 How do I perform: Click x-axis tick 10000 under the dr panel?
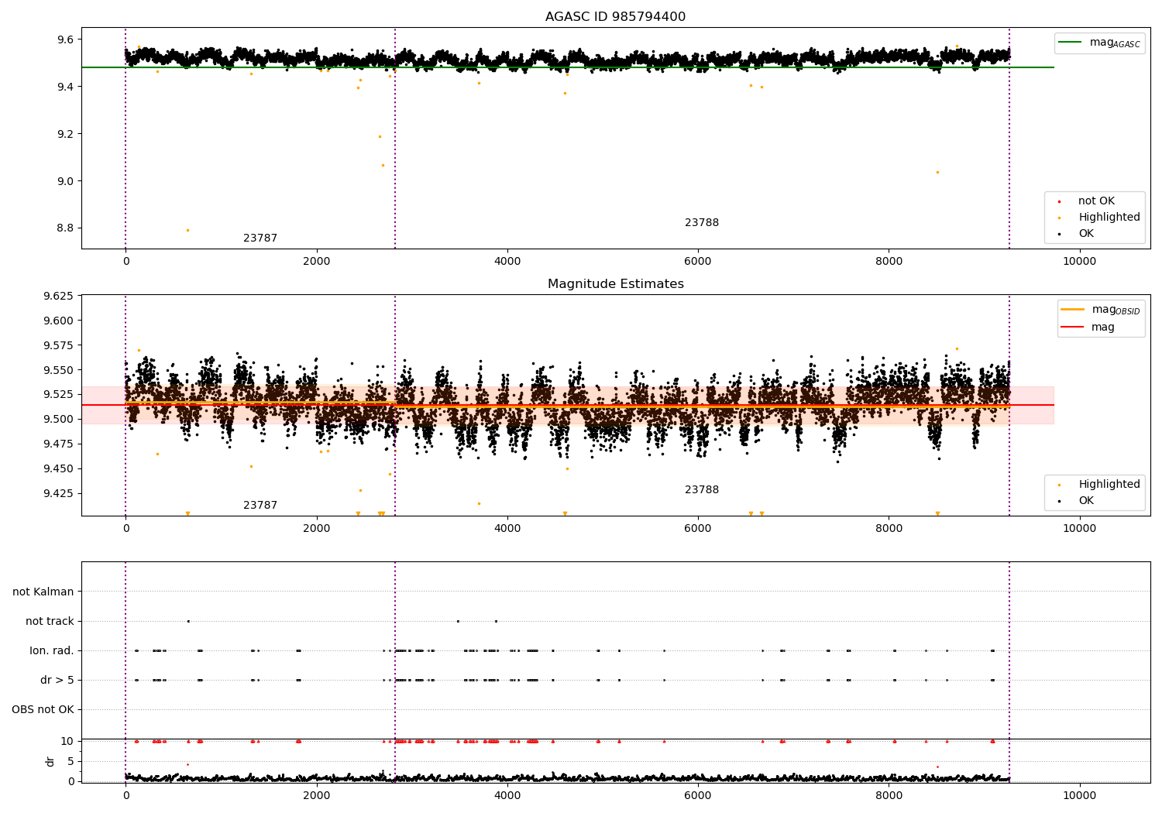pyautogui.click(x=1080, y=795)
